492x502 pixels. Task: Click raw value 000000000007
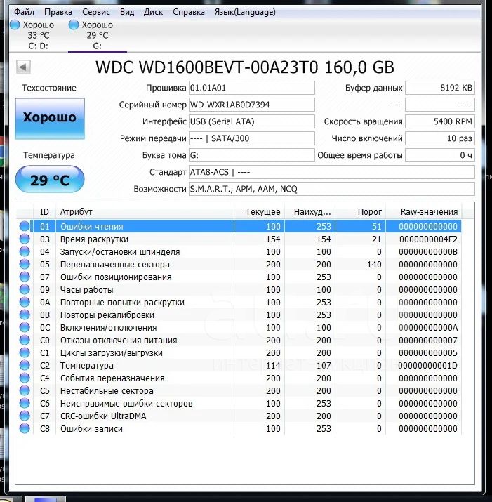pos(428,341)
